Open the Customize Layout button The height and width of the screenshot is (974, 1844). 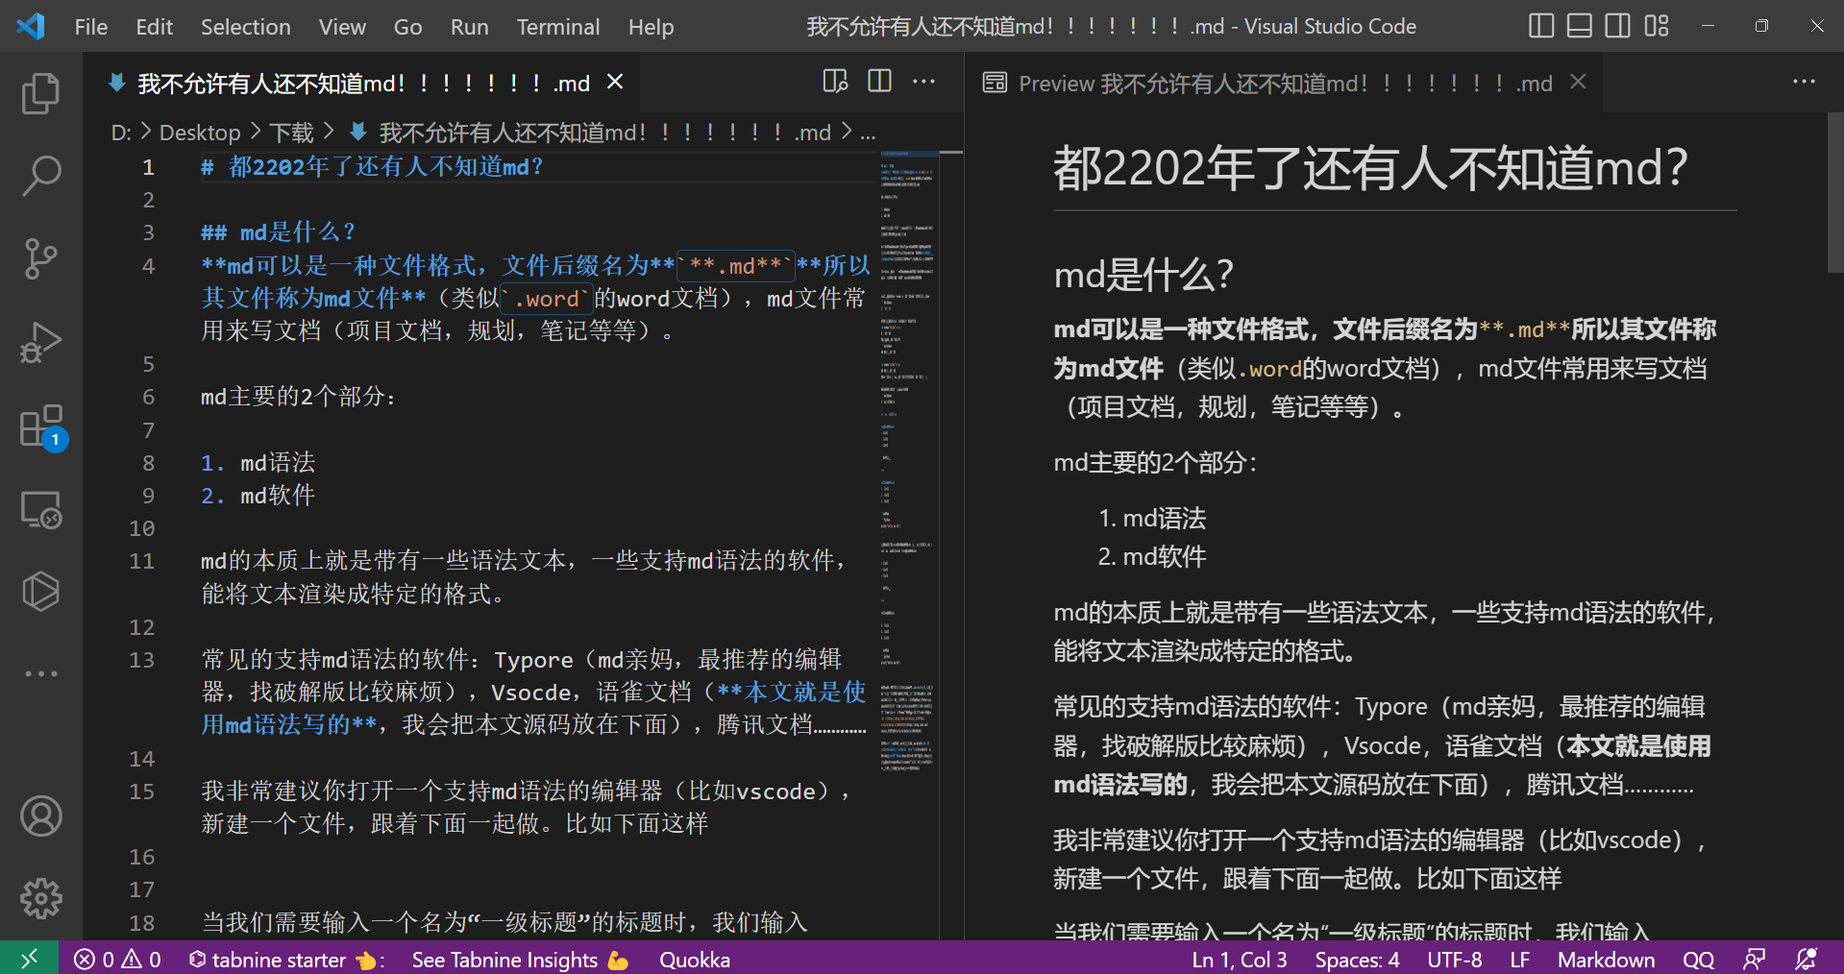pyautogui.click(x=1656, y=26)
